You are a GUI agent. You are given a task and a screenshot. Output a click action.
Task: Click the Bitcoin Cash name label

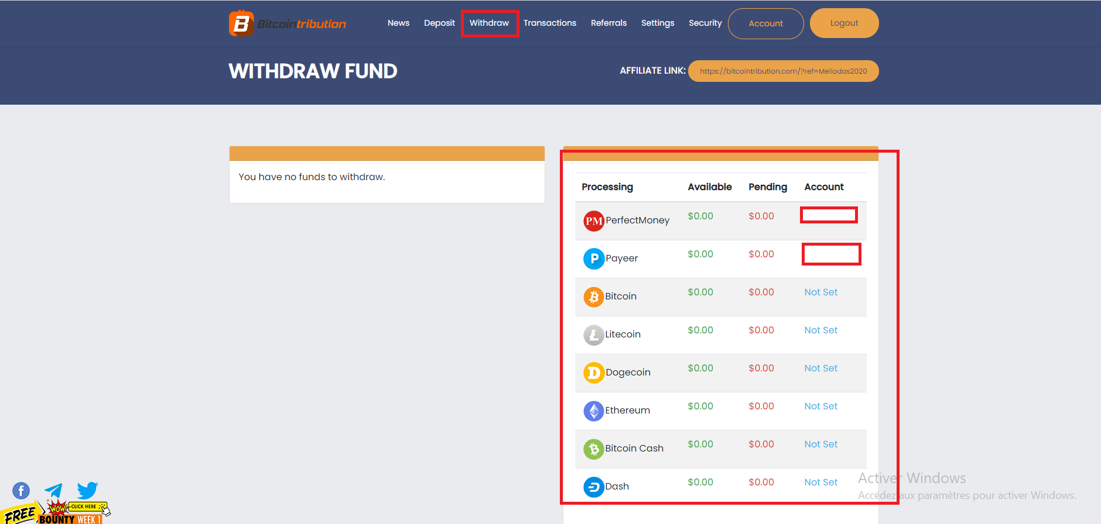[634, 449]
